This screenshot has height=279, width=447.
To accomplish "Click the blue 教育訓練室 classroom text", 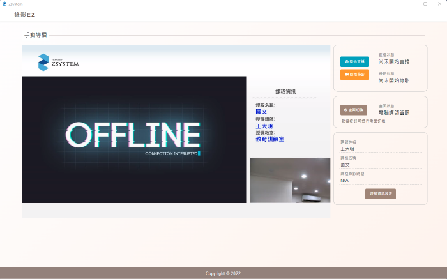I will tap(270, 139).
